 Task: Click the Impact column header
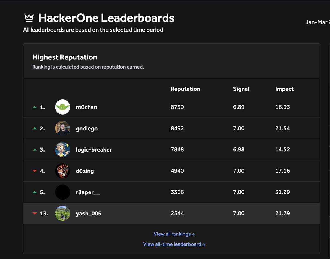pyautogui.click(x=284, y=89)
